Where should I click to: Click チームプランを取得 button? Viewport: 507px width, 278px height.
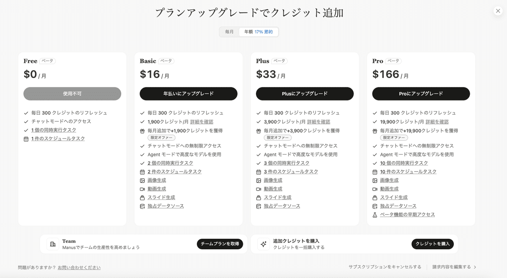point(220,244)
